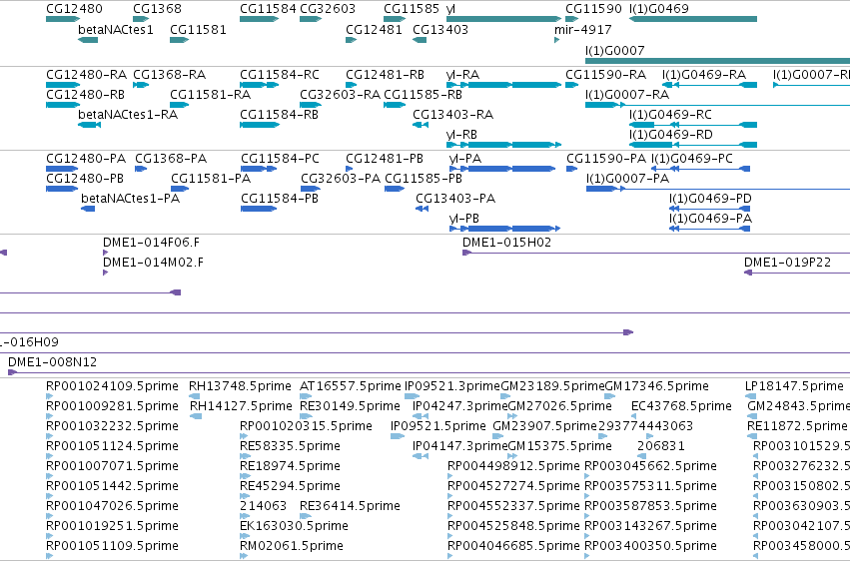Select the CG13403 gene label

pos(440,29)
